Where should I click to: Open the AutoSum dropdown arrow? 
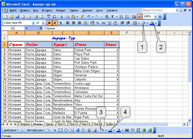tap(117, 16)
